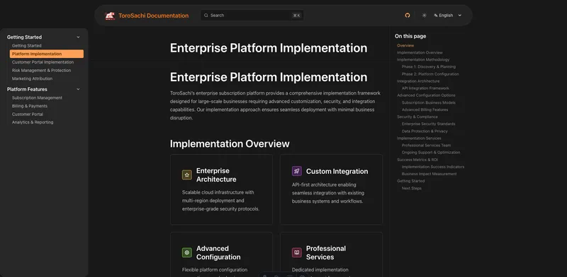Viewport: 567px width, 277px height.
Task: Open the Advanced Configuration card heading
Action: click(218, 252)
